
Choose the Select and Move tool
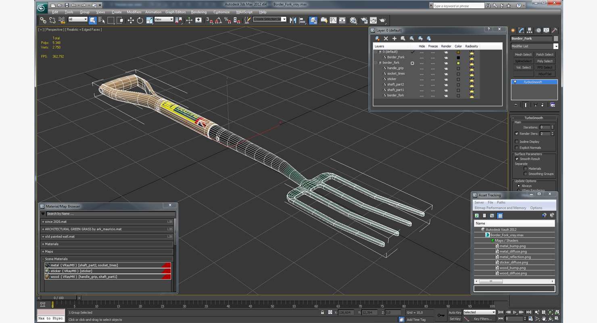(131, 20)
